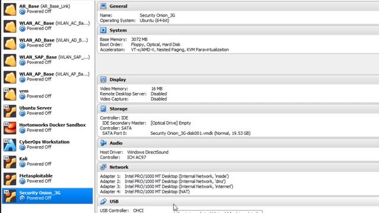Click the Base Memory value 3072 MB
This screenshot has width=379, height=213.
(x=139, y=40)
